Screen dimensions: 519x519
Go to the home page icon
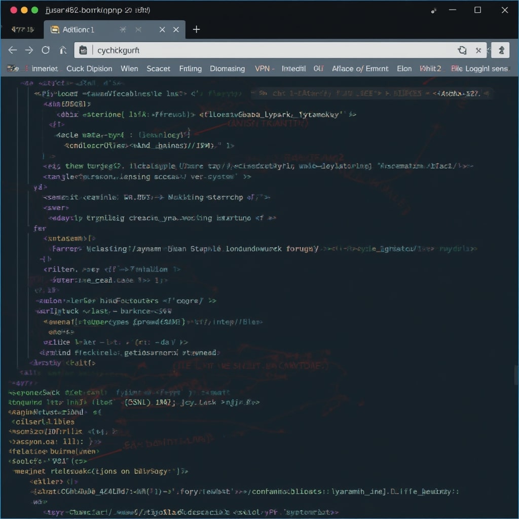tap(63, 50)
